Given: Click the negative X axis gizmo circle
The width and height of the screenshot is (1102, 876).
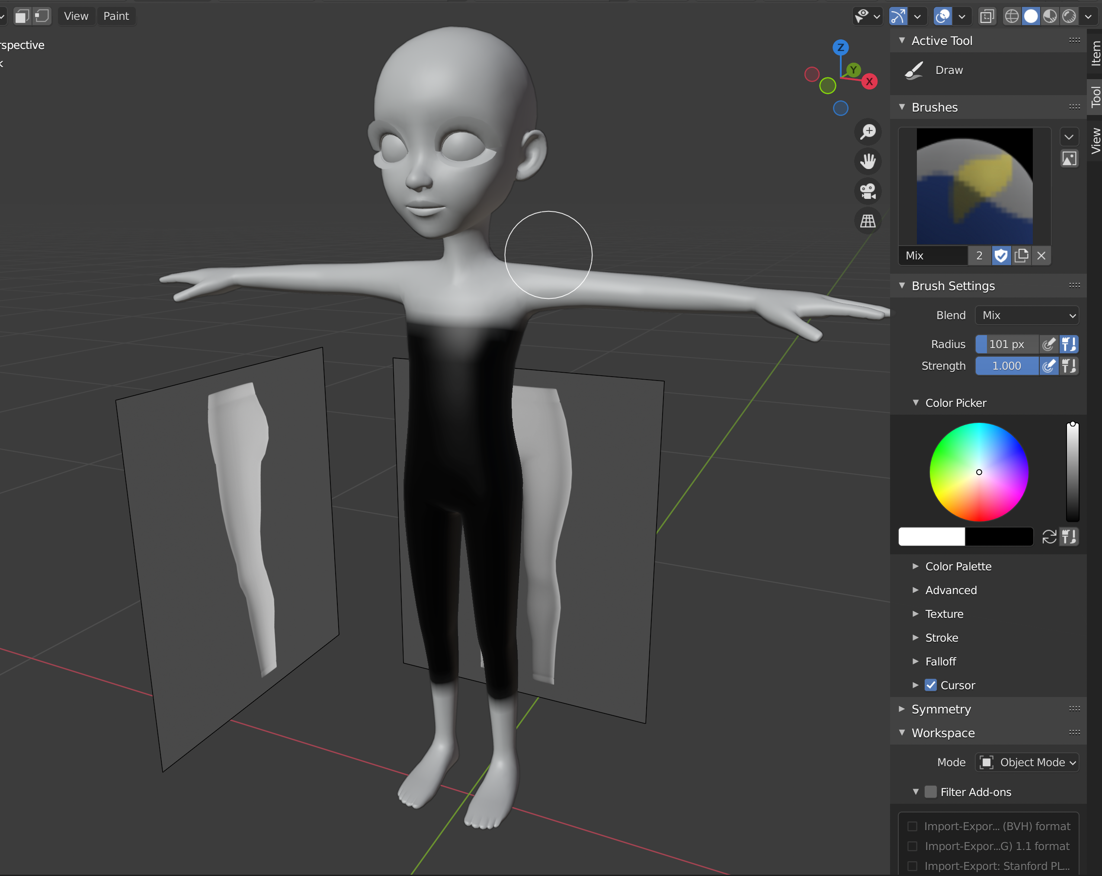Looking at the screenshot, I should tap(812, 75).
